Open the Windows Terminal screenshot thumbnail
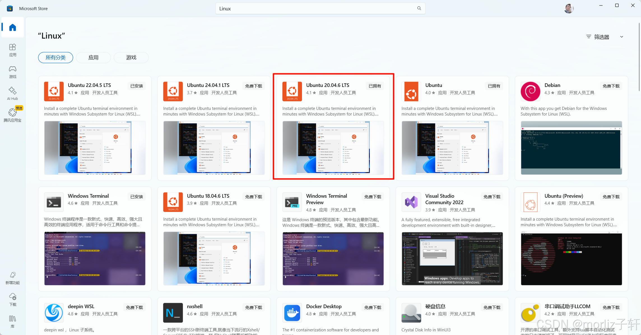 (x=95, y=258)
